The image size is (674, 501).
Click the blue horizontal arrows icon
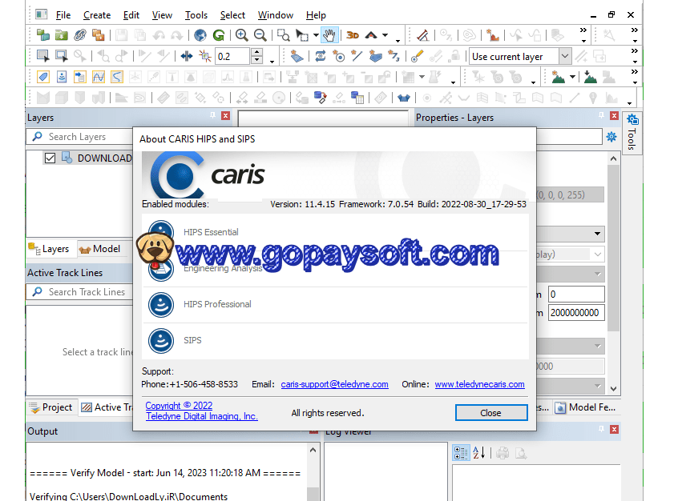click(187, 56)
